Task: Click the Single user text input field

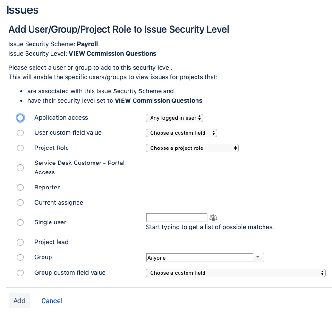Action: (177, 218)
